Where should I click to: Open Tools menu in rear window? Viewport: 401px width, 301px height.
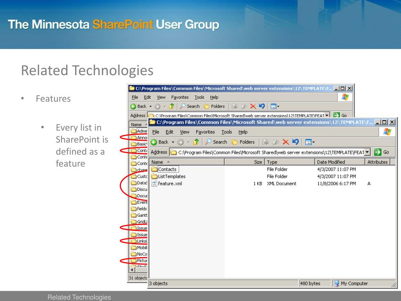199,97
